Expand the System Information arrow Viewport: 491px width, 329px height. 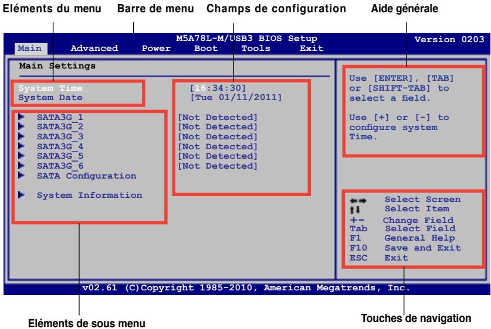21,195
